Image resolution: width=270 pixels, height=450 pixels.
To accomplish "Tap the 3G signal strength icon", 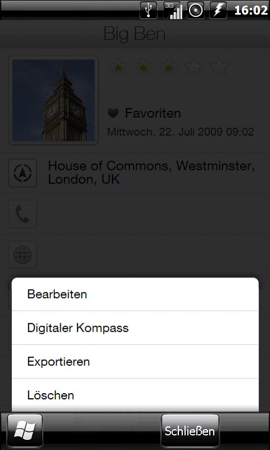I will [173, 10].
